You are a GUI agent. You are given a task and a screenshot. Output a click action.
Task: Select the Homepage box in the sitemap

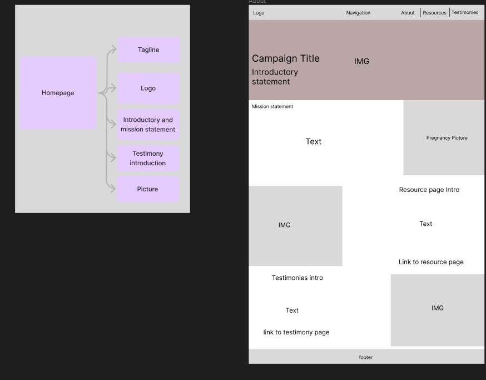coord(58,93)
